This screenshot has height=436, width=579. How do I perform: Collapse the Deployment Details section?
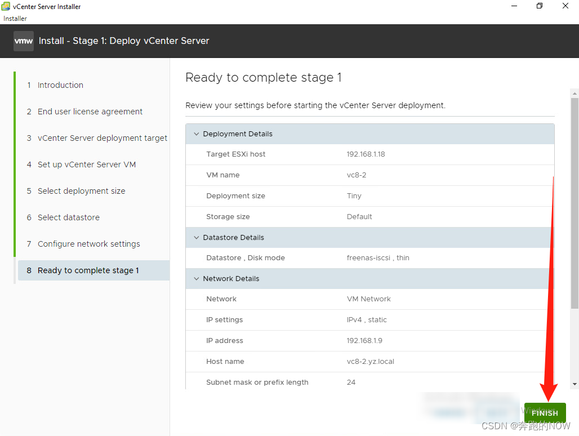(x=197, y=134)
